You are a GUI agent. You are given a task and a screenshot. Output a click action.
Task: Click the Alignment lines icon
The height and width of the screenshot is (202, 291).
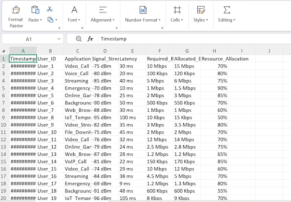coord(103,10)
